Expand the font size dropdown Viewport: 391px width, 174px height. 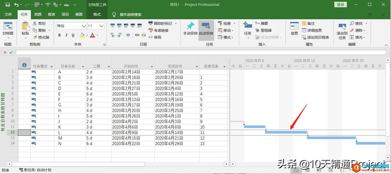pos(102,26)
